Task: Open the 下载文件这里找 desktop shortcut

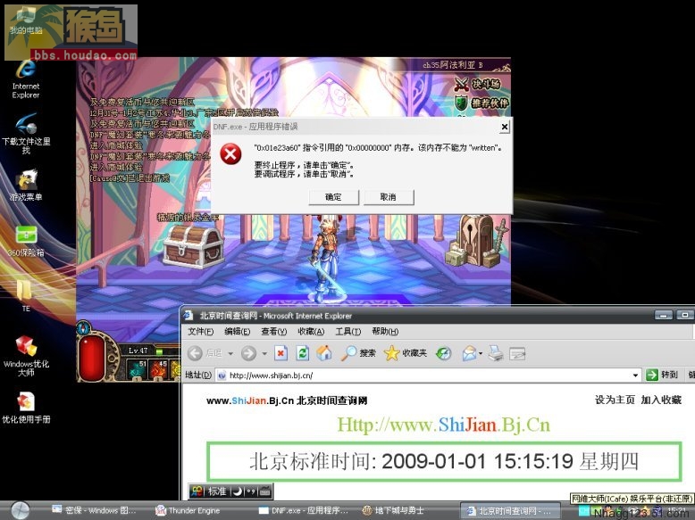Action: click(26, 133)
